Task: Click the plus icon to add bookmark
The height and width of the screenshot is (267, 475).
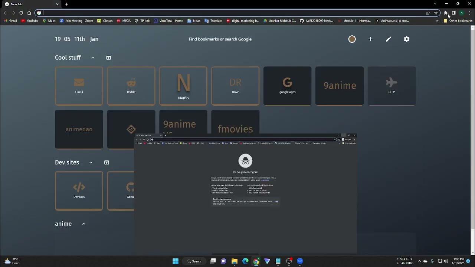Action: click(370, 39)
